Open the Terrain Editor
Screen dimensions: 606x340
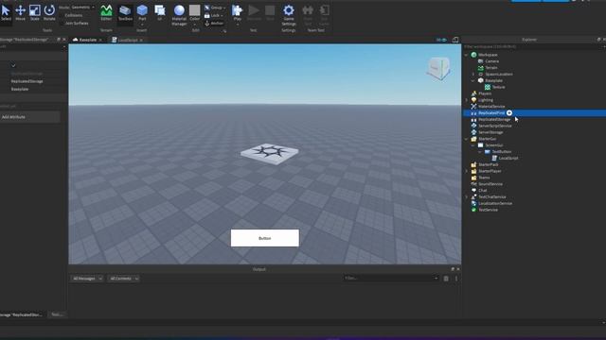tap(106, 12)
